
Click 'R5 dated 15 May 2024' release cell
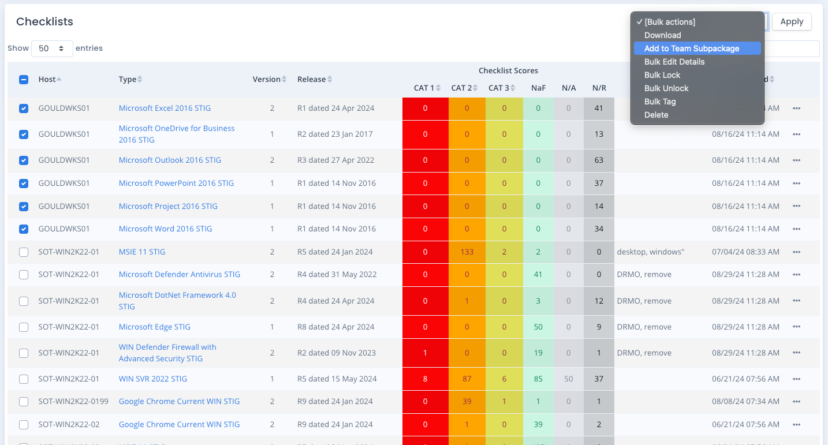coord(337,379)
